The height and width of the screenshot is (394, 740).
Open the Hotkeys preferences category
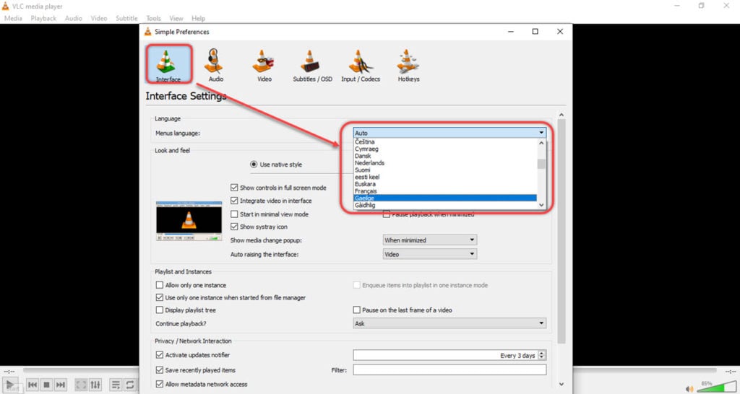point(408,65)
